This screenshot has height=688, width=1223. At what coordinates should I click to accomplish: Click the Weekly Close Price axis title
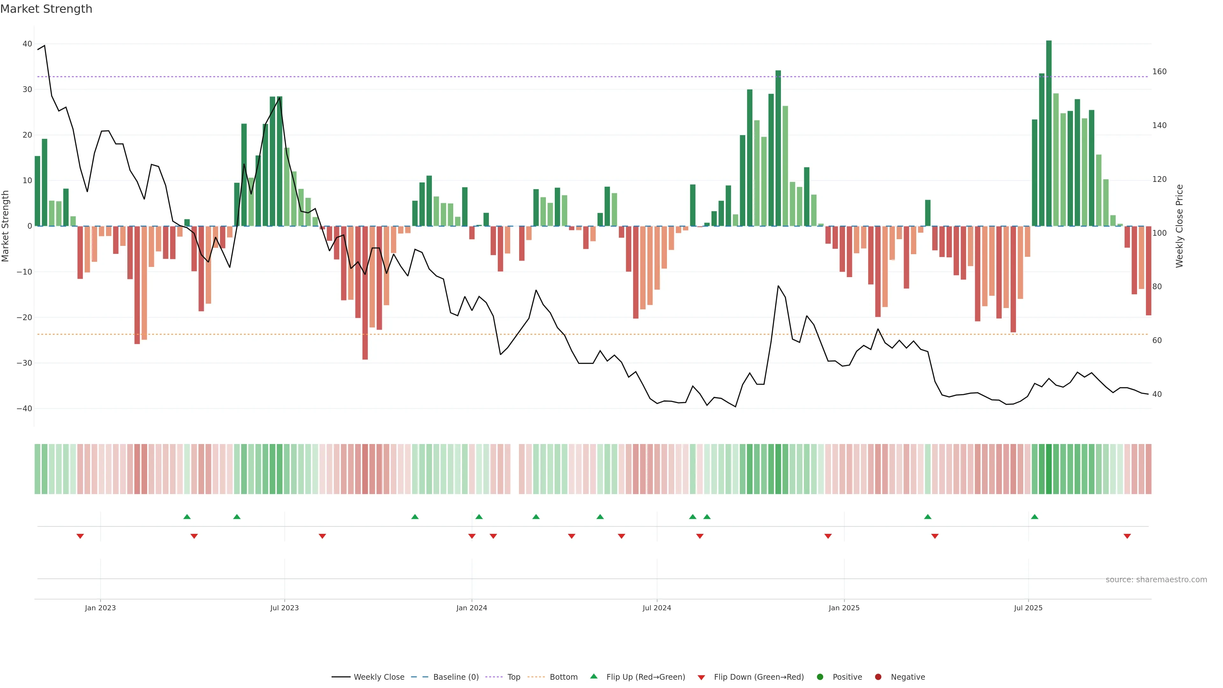(x=1179, y=226)
